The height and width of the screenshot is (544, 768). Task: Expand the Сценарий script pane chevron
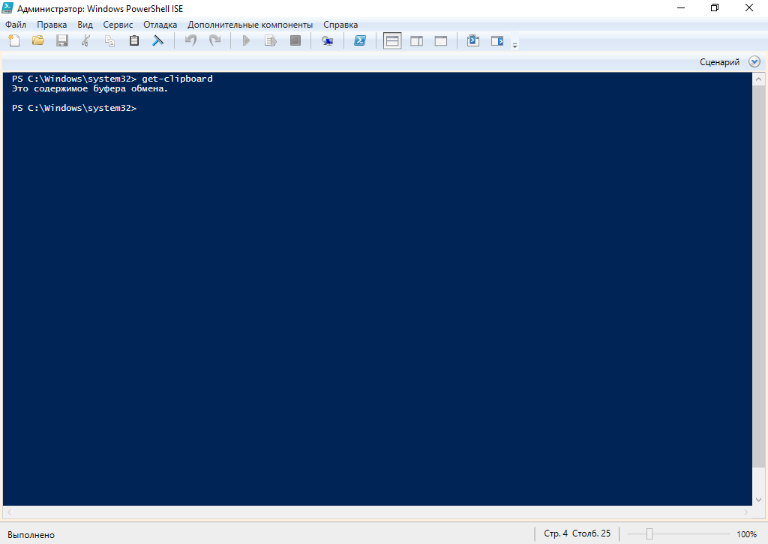[754, 62]
